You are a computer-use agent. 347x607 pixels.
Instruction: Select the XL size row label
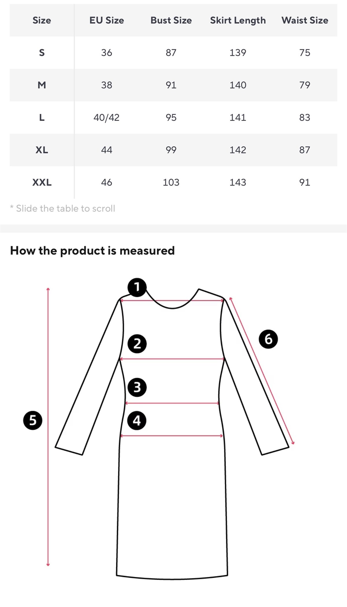tap(42, 150)
